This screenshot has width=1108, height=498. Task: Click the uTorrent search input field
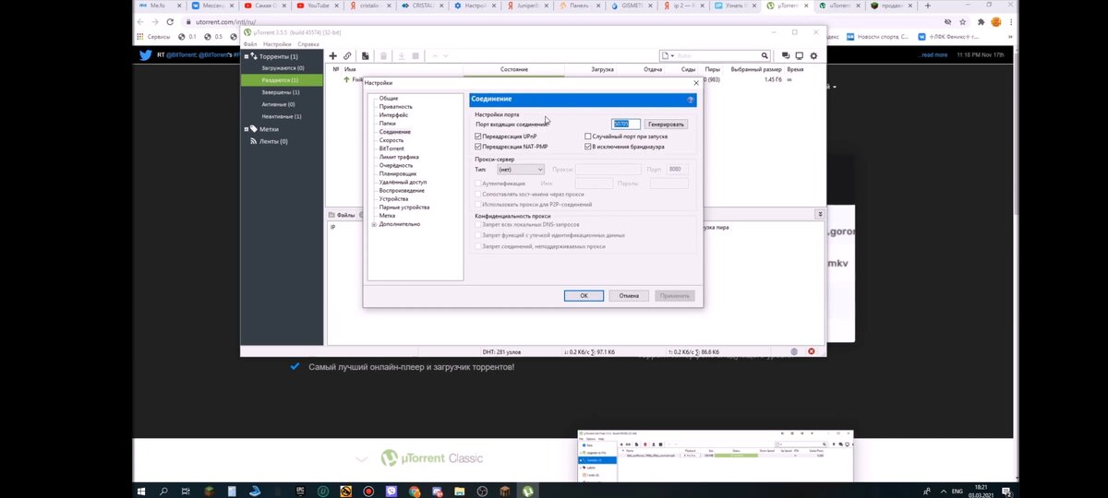(x=716, y=56)
